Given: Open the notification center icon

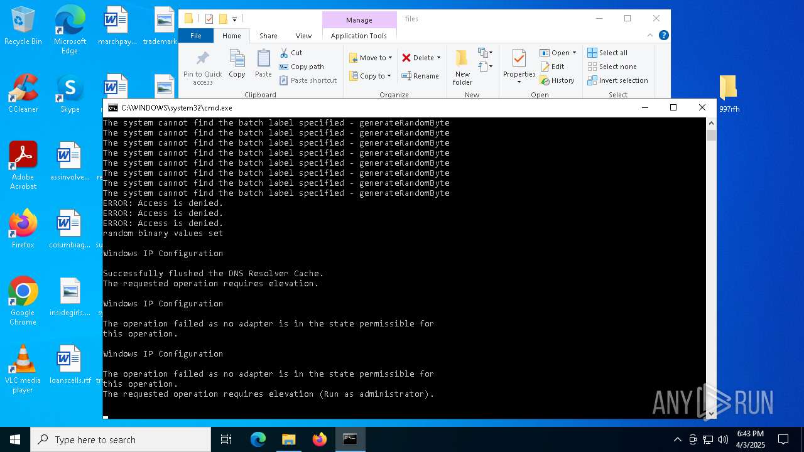Looking at the screenshot, I should pos(783,439).
